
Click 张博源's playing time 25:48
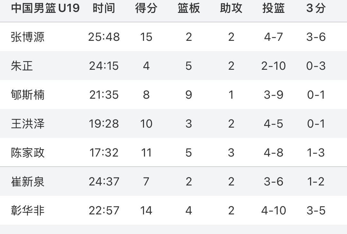pyautogui.click(x=104, y=37)
